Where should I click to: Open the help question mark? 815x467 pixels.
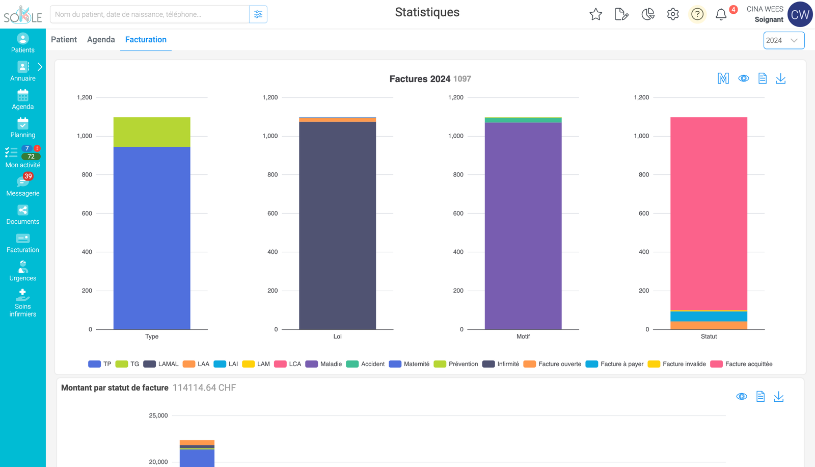[x=697, y=14]
